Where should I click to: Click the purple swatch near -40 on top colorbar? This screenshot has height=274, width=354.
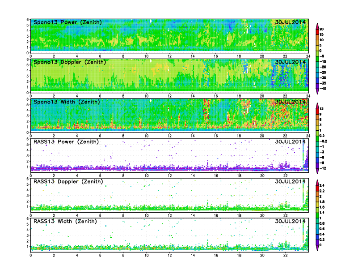click(317, 86)
